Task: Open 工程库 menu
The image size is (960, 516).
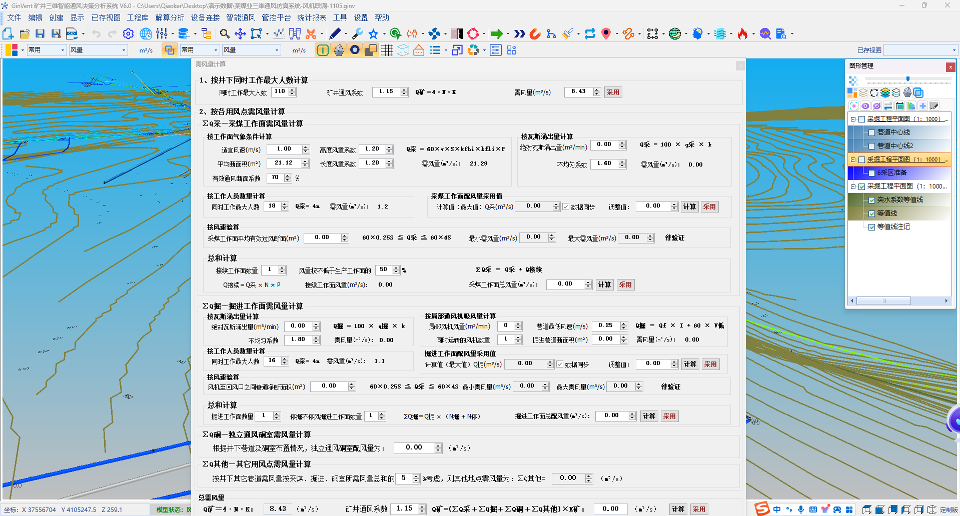Action: (x=138, y=17)
